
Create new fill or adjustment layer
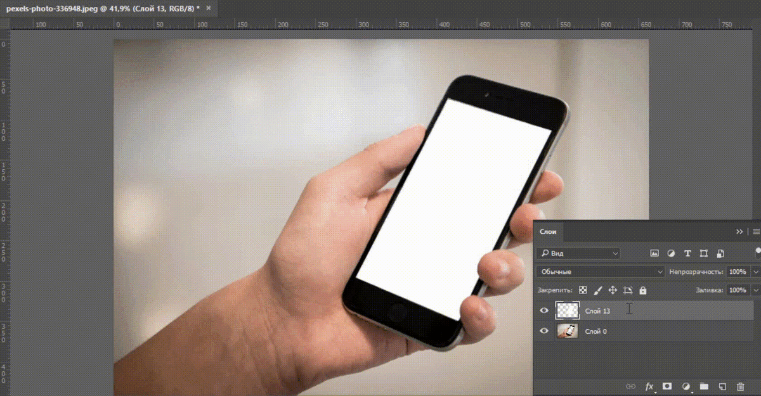click(686, 386)
